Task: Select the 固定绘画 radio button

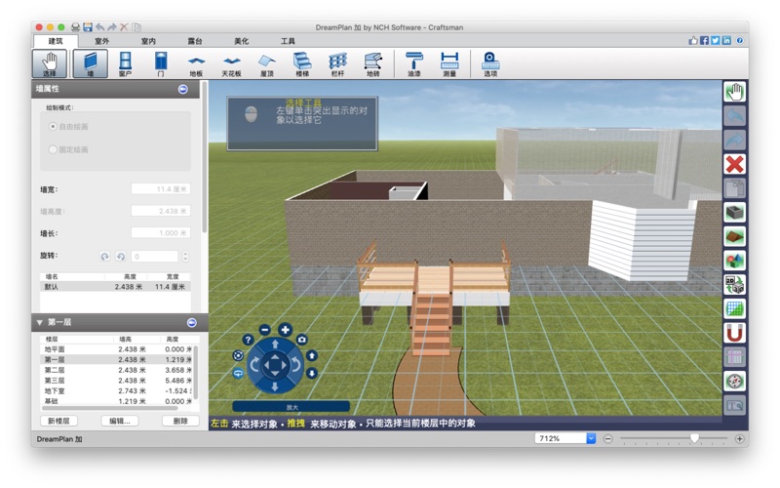Action: tap(53, 149)
